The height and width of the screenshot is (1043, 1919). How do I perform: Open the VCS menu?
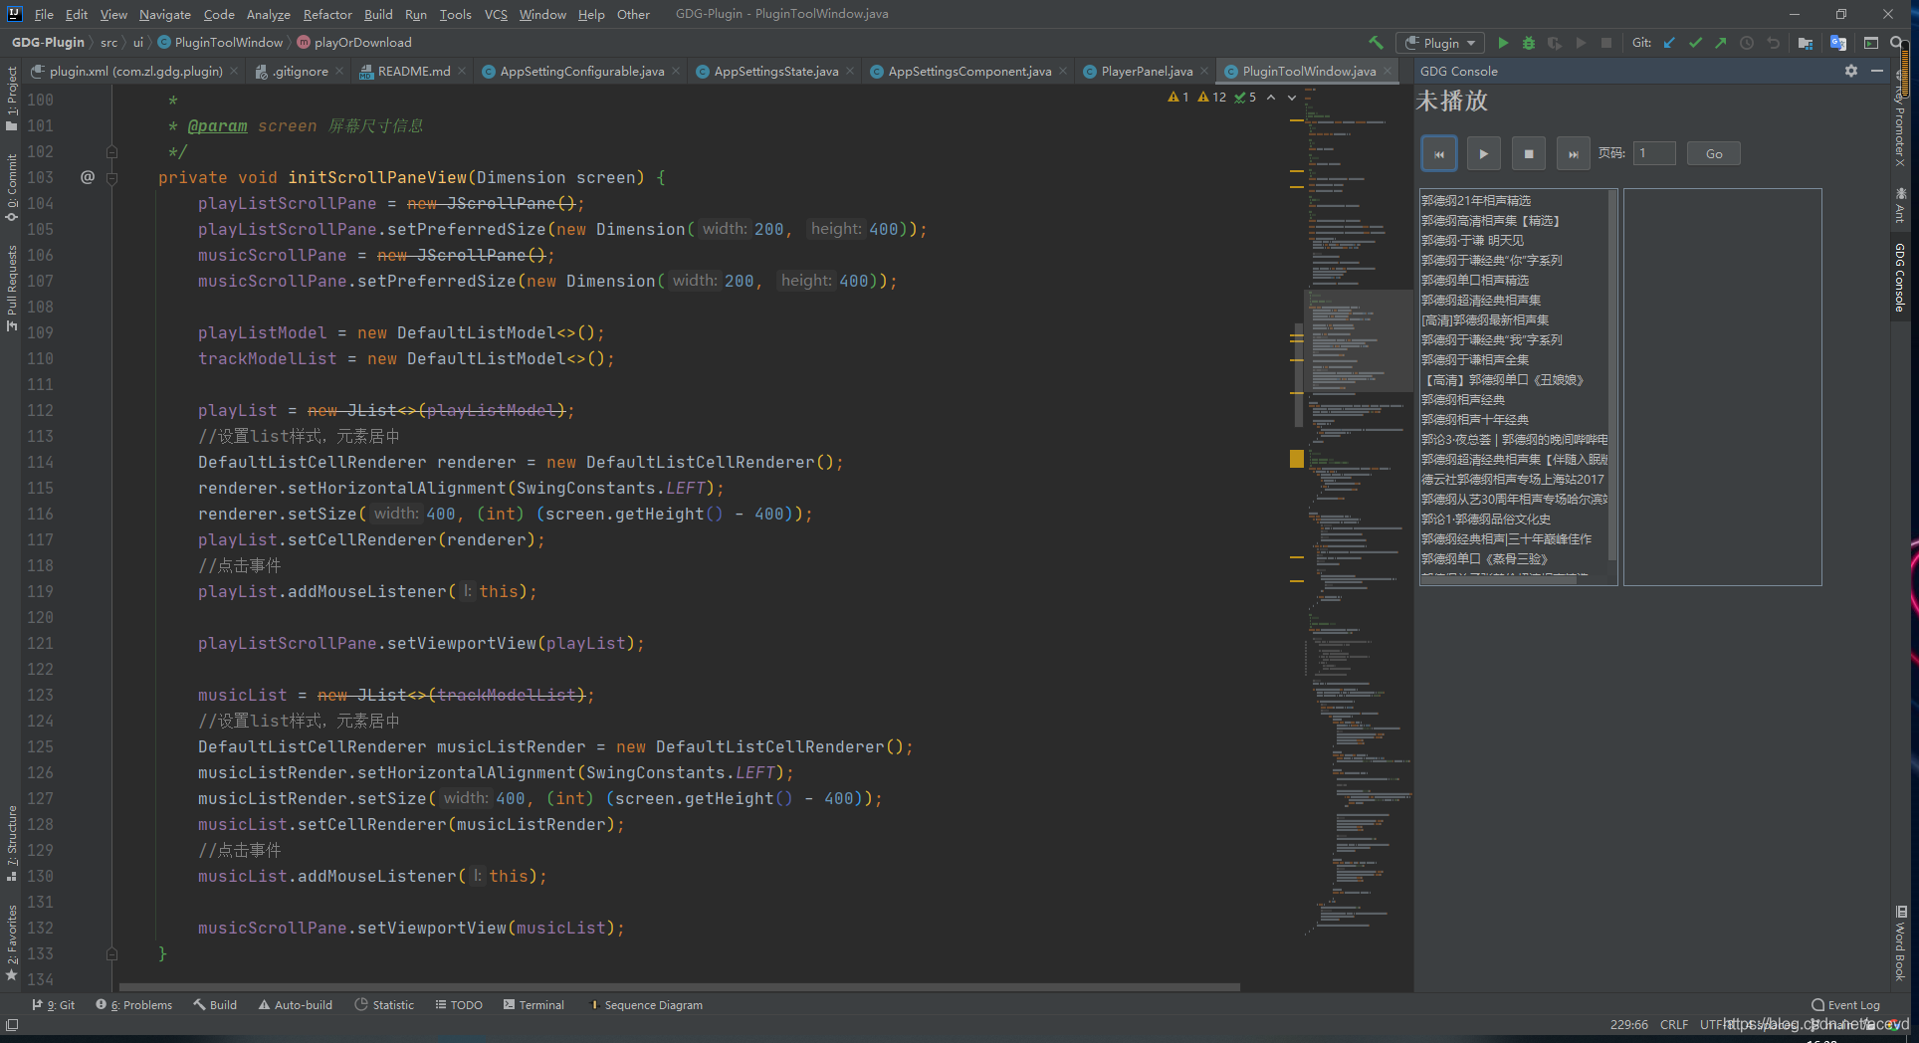tap(496, 14)
